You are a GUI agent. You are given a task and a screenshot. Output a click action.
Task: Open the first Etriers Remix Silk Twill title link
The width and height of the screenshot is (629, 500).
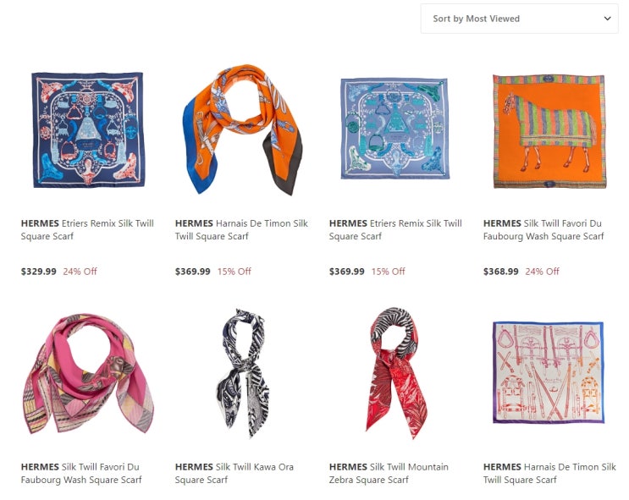tap(87, 230)
